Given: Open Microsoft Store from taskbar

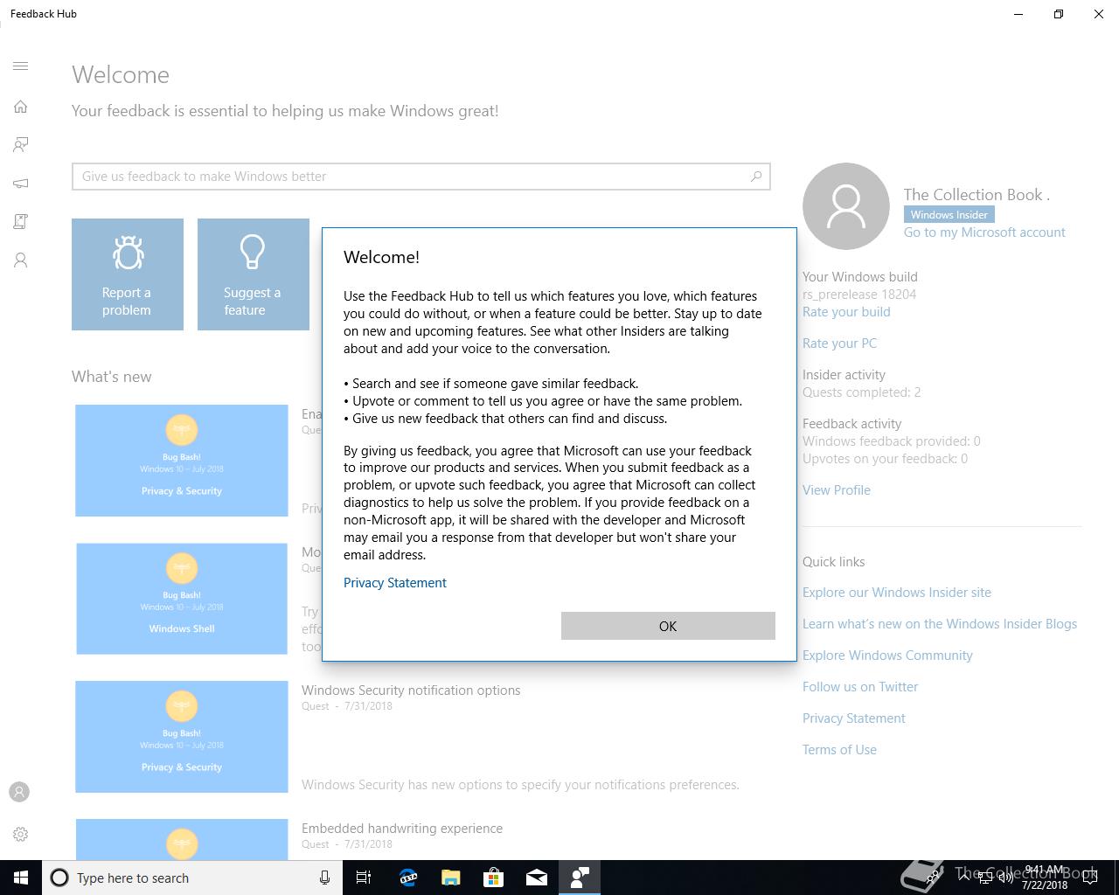Looking at the screenshot, I should pyautogui.click(x=493, y=878).
